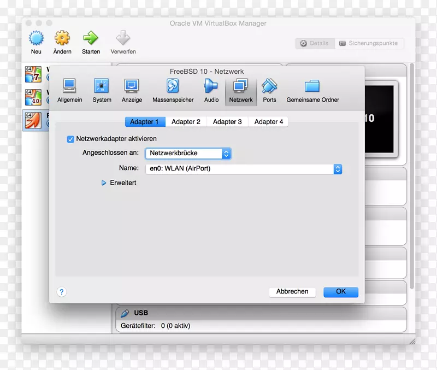437x370 pixels.
Task: Select the Windows 7 VM in sidebar
Action: pos(33,74)
